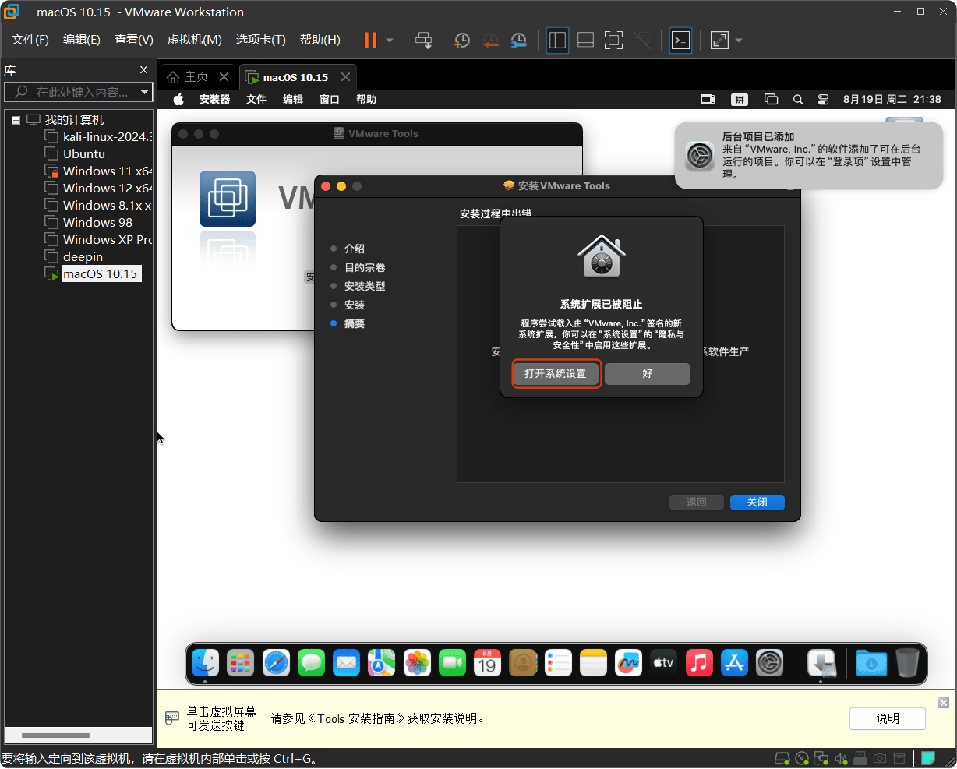Open the console view toolbar icon

coord(680,40)
